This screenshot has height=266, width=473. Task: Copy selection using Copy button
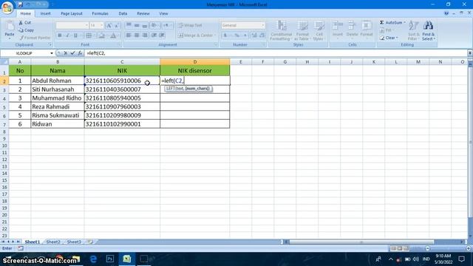27,30
